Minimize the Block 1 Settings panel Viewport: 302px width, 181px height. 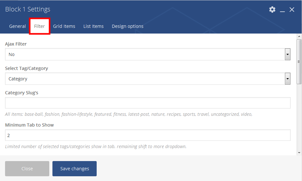[282, 10]
